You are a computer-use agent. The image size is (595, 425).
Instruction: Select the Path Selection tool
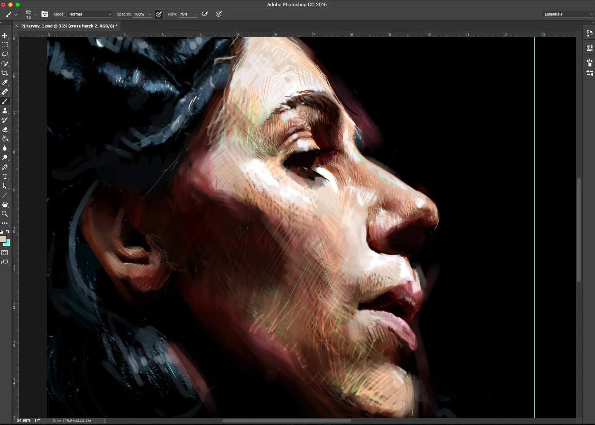5,186
